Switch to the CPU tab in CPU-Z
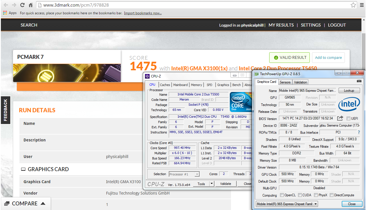 [152, 85]
